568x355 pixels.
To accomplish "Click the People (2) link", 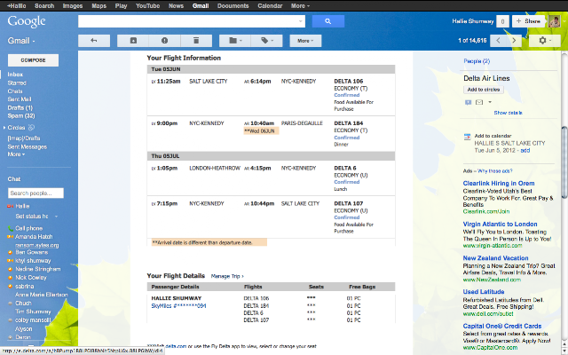I will (x=477, y=61).
